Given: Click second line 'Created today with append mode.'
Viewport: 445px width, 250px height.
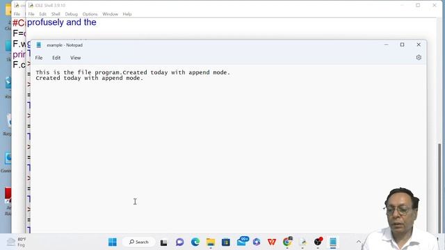Looking at the screenshot, I should click(x=90, y=78).
